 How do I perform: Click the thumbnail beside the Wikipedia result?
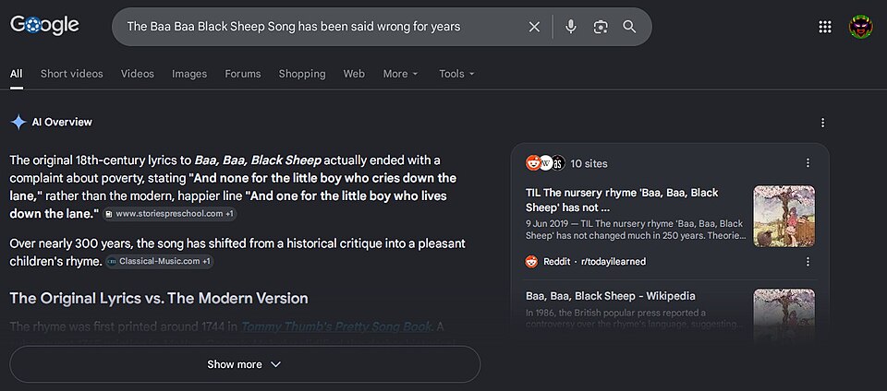(784, 316)
